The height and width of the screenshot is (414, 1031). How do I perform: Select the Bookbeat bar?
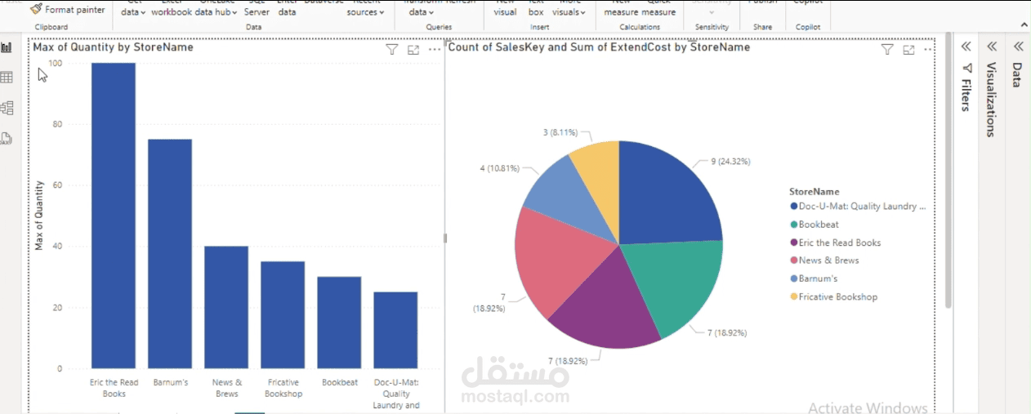coord(339,323)
